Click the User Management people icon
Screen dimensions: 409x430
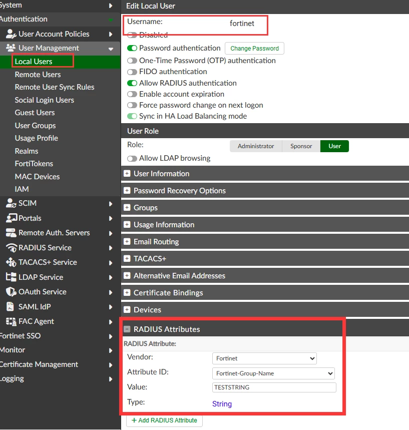point(11,48)
